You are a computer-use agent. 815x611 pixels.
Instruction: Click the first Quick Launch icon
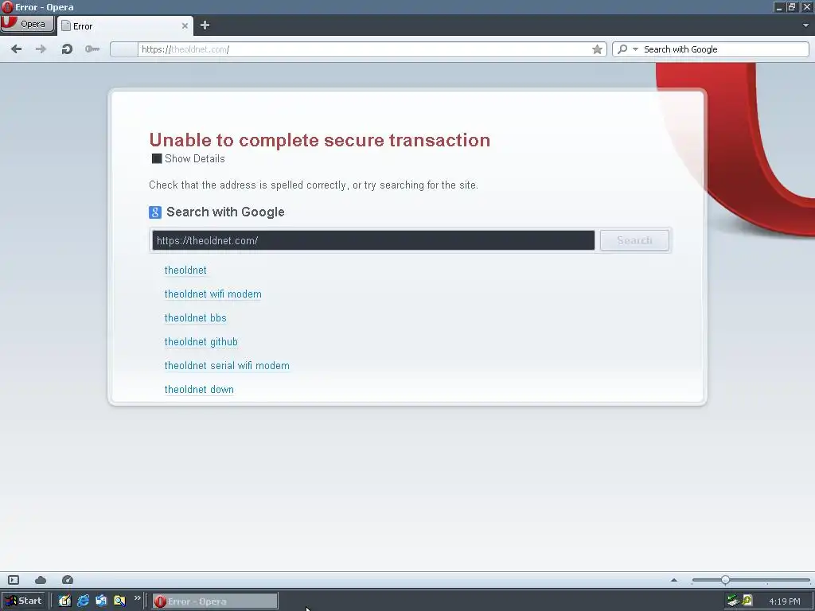65,601
